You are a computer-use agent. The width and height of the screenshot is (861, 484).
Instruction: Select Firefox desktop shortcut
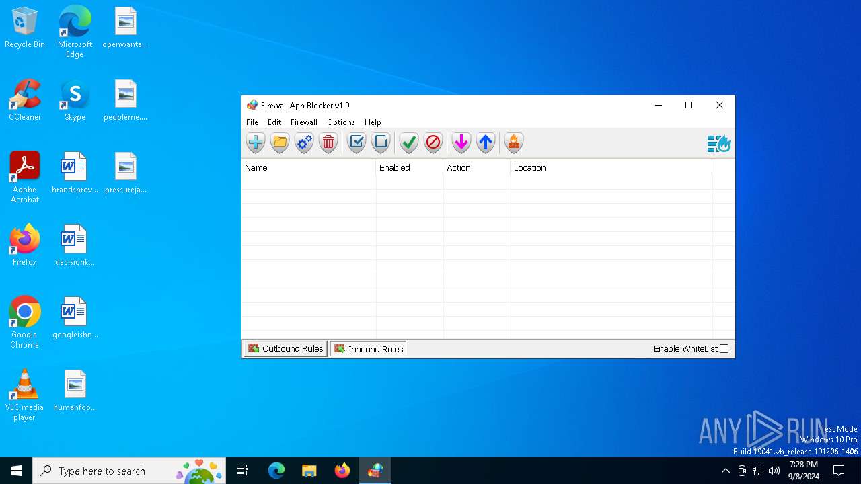pyautogui.click(x=25, y=246)
